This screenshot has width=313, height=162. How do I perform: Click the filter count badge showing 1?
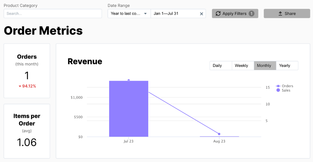click(x=251, y=13)
